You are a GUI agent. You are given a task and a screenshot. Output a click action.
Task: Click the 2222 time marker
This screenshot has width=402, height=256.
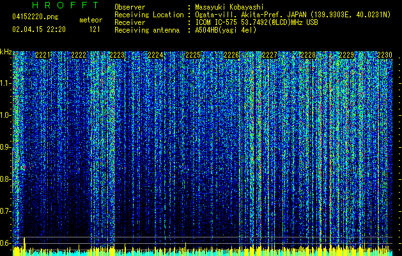tap(79, 55)
